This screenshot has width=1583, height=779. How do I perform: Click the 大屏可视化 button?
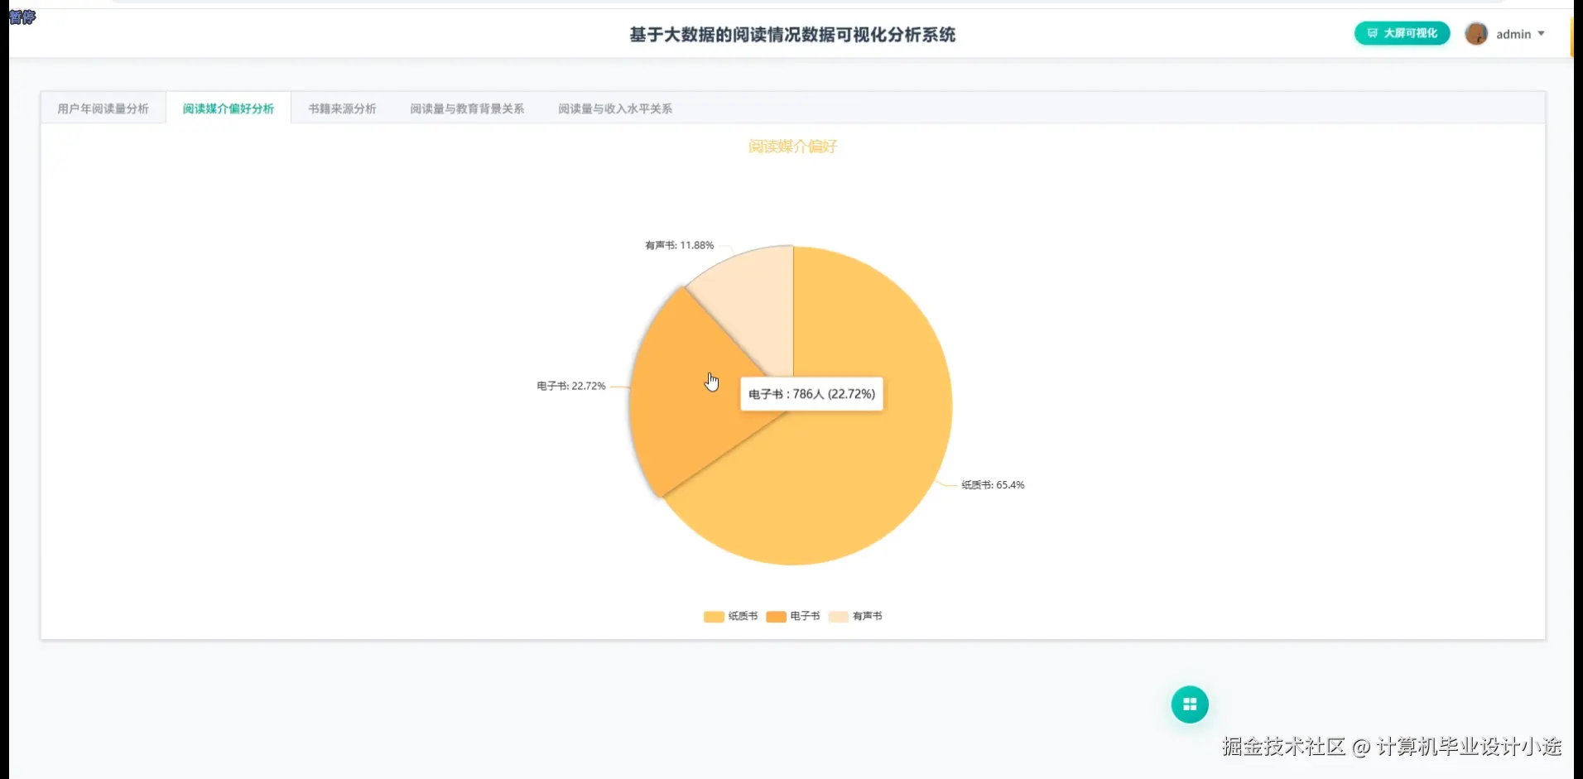coord(1401,33)
